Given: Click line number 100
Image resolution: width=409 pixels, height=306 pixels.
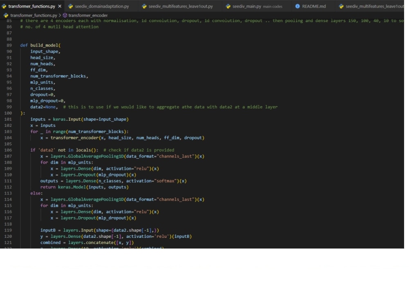Looking at the screenshot, I should pos(8,113).
